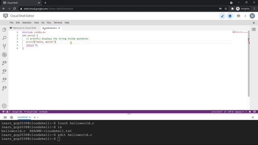Open the Source Control branch icon
Viewport: 258px width, 145px height.
pos(4,46)
